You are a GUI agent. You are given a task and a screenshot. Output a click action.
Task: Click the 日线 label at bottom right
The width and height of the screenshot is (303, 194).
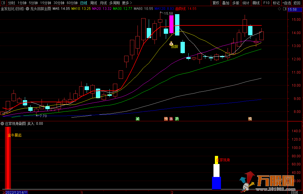coord(295,192)
